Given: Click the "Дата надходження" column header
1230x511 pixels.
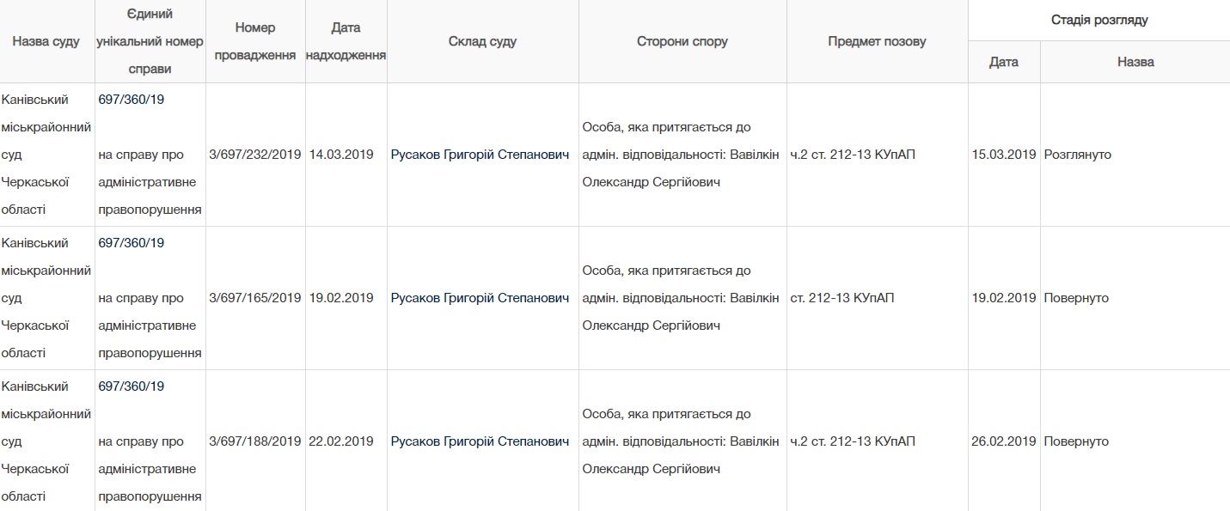Looking at the screenshot, I should pos(346,41).
